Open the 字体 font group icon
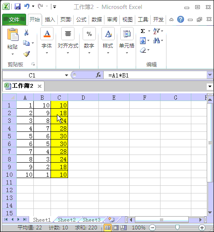The width and height of the screenshot is (214, 232). pos(47,34)
